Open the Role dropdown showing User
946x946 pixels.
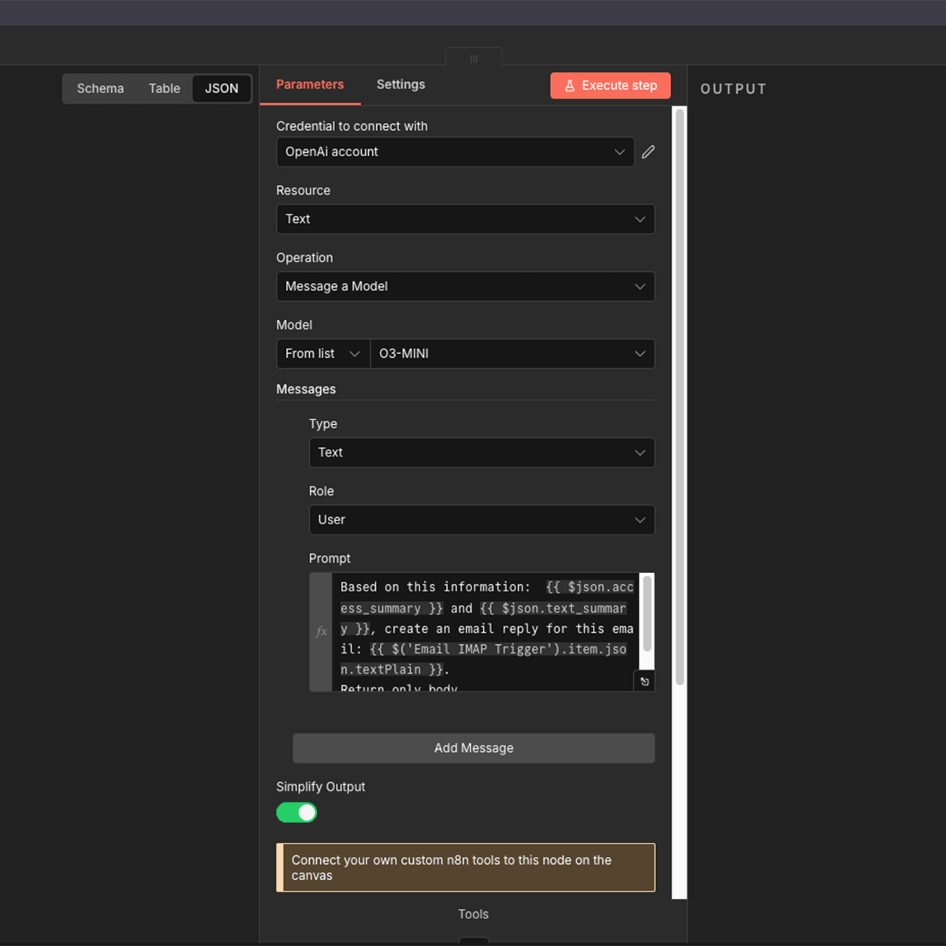pyautogui.click(x=482, y=520)
